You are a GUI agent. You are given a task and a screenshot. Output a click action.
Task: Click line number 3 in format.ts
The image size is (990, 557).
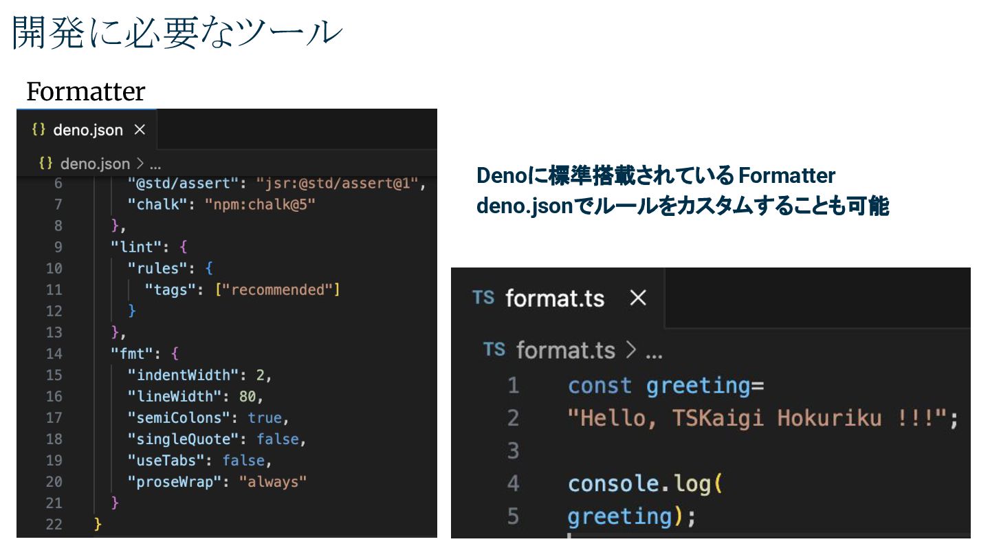[x=513, y=451]
